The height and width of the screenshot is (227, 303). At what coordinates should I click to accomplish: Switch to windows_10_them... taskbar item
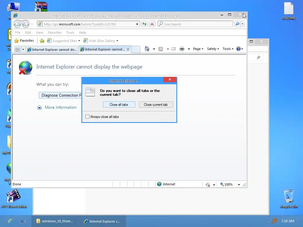(55, 221)
